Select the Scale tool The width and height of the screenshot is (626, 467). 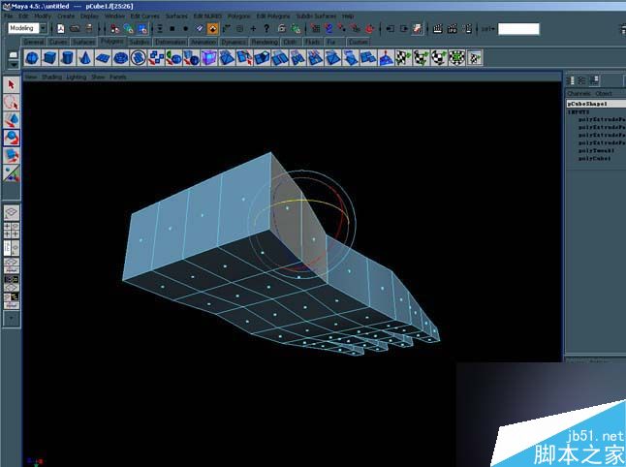[11, 155]
